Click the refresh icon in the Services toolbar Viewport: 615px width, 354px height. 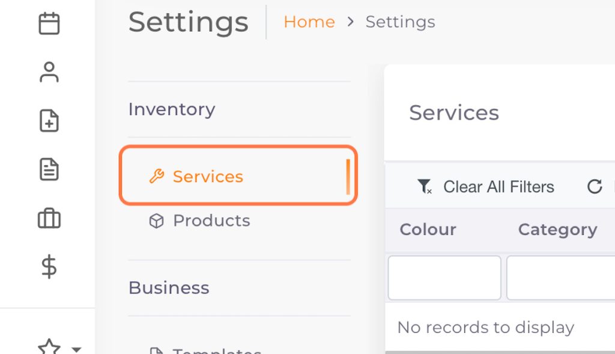(x=595, y=187)
